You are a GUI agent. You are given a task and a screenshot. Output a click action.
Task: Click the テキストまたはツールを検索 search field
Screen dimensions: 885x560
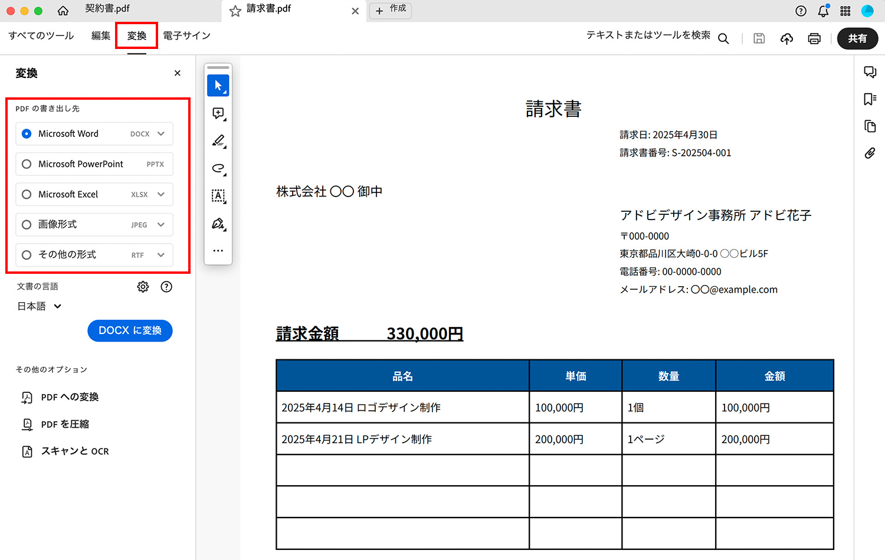click(x=648, y=35)
